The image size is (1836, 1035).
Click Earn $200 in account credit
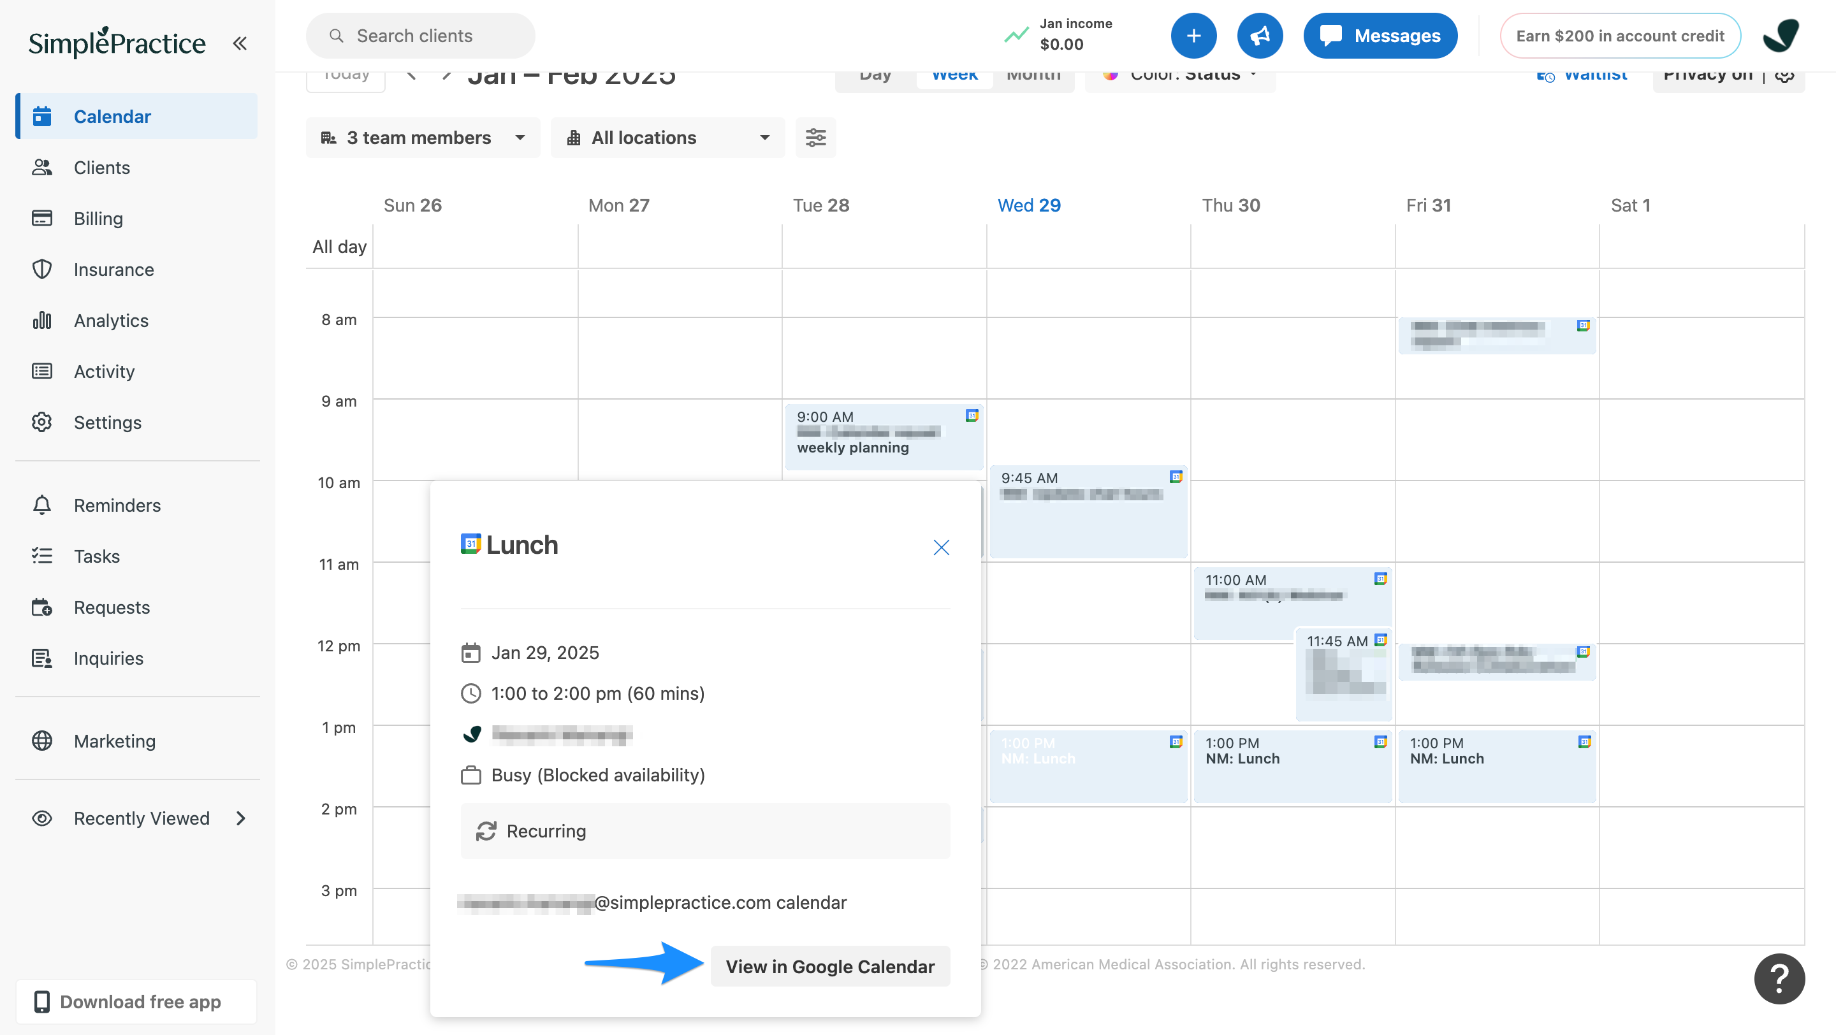[x=1619, y=36]
